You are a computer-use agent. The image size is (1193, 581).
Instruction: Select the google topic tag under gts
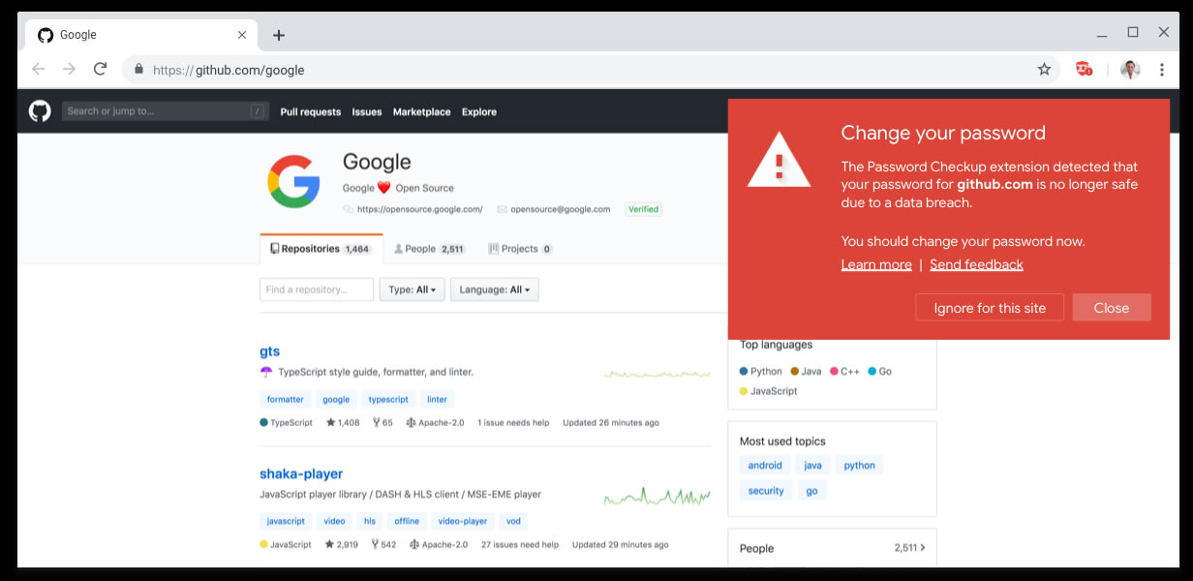tap(336, 399)
